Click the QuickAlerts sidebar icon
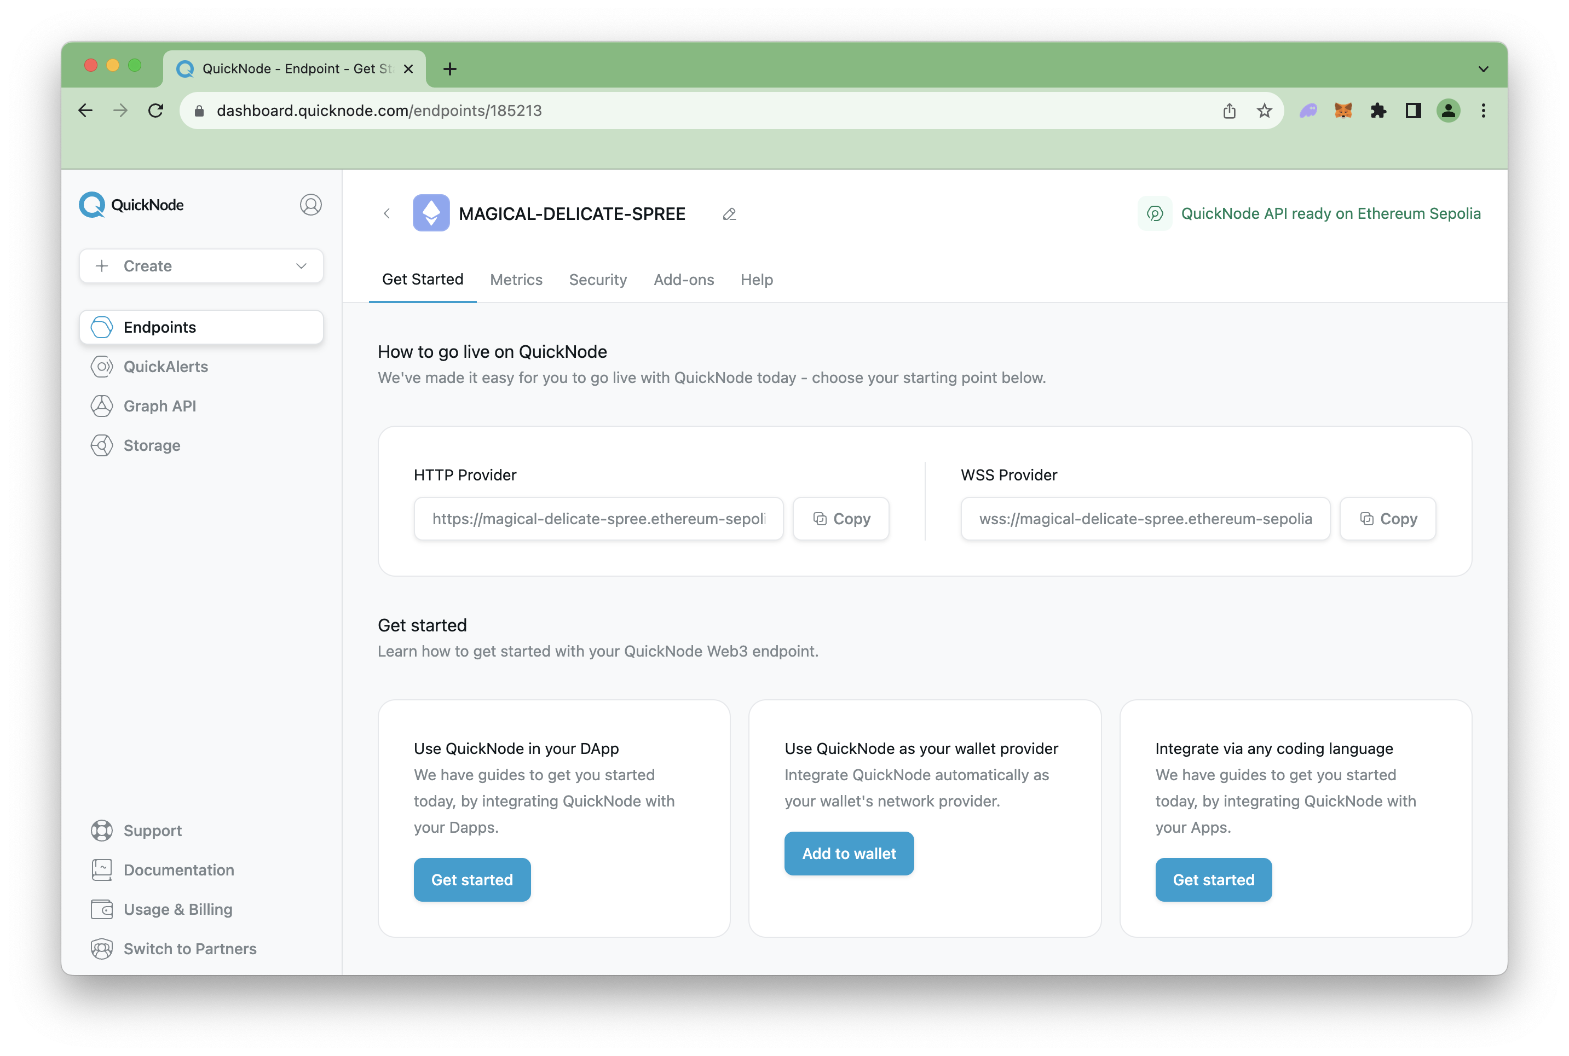 pyautogui.click(x=102, y=367)
